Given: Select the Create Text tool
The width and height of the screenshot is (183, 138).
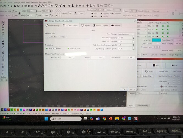Looking at the screenshot, I should [3, 41].
